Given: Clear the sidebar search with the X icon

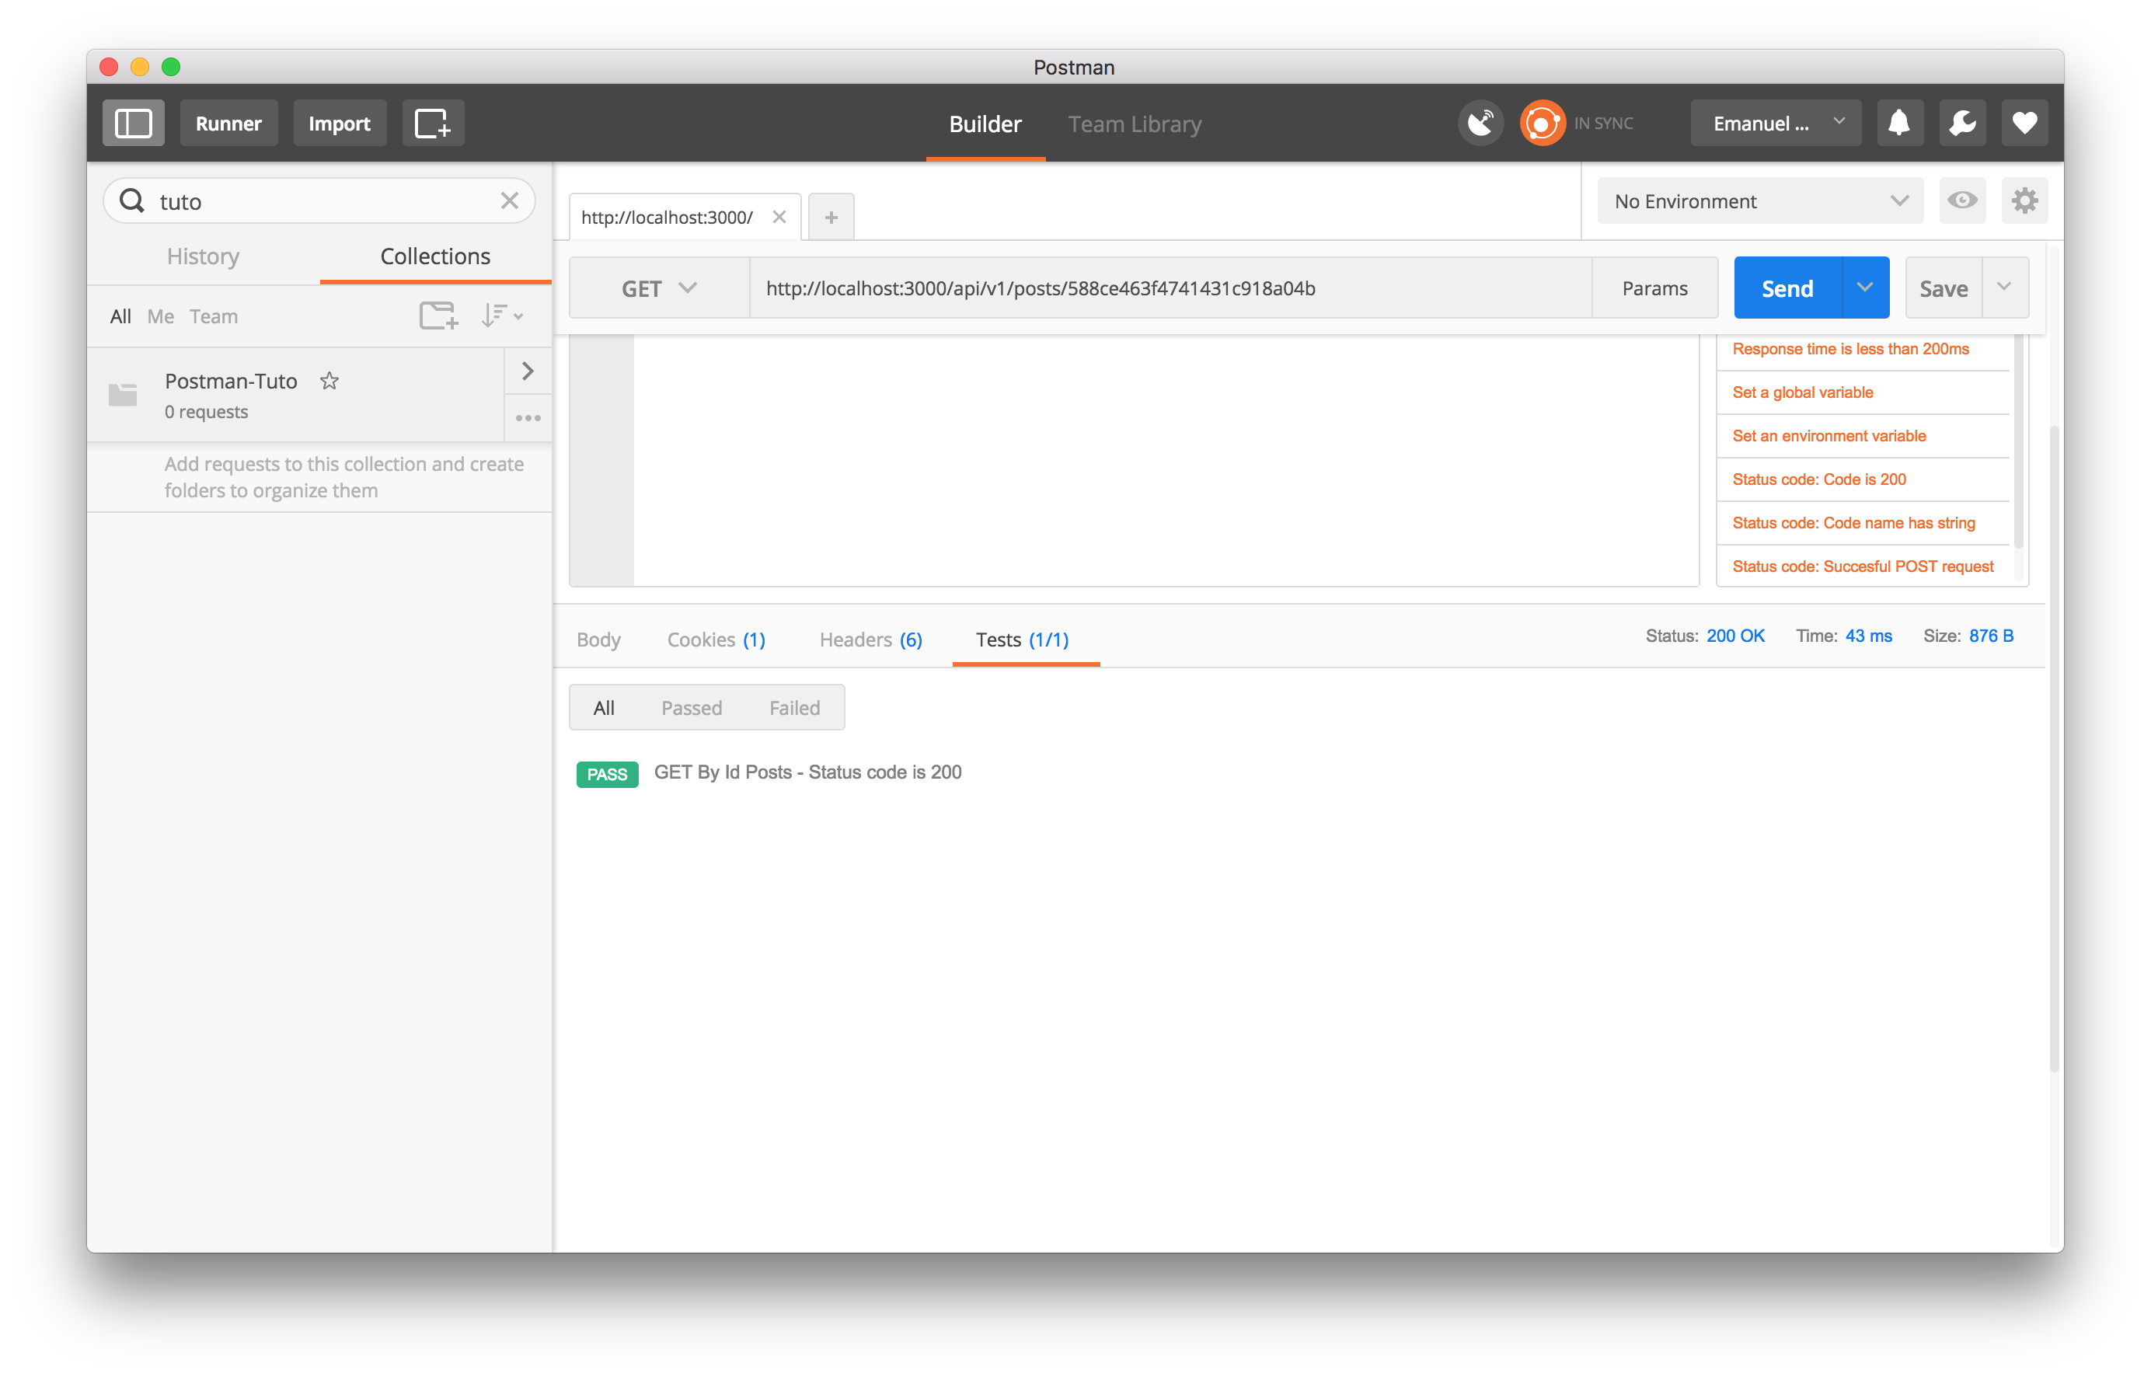Looking at the screenshot, I should tap(510, 200).
